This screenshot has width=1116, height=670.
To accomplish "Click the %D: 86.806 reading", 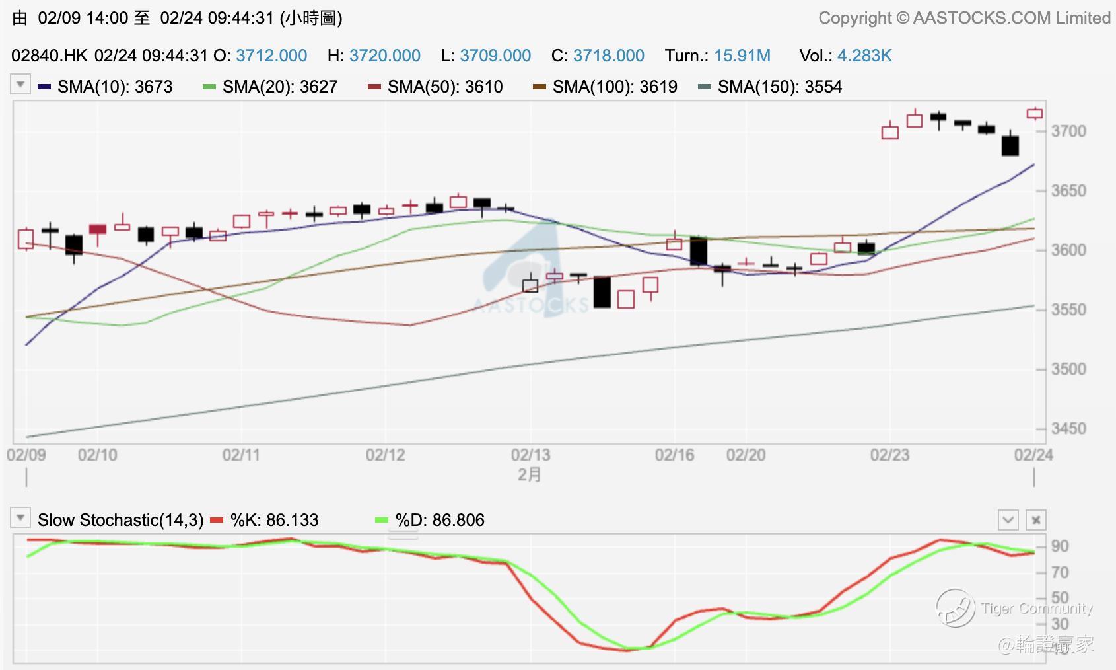I will pyautogui.click(x=440, y=520).
